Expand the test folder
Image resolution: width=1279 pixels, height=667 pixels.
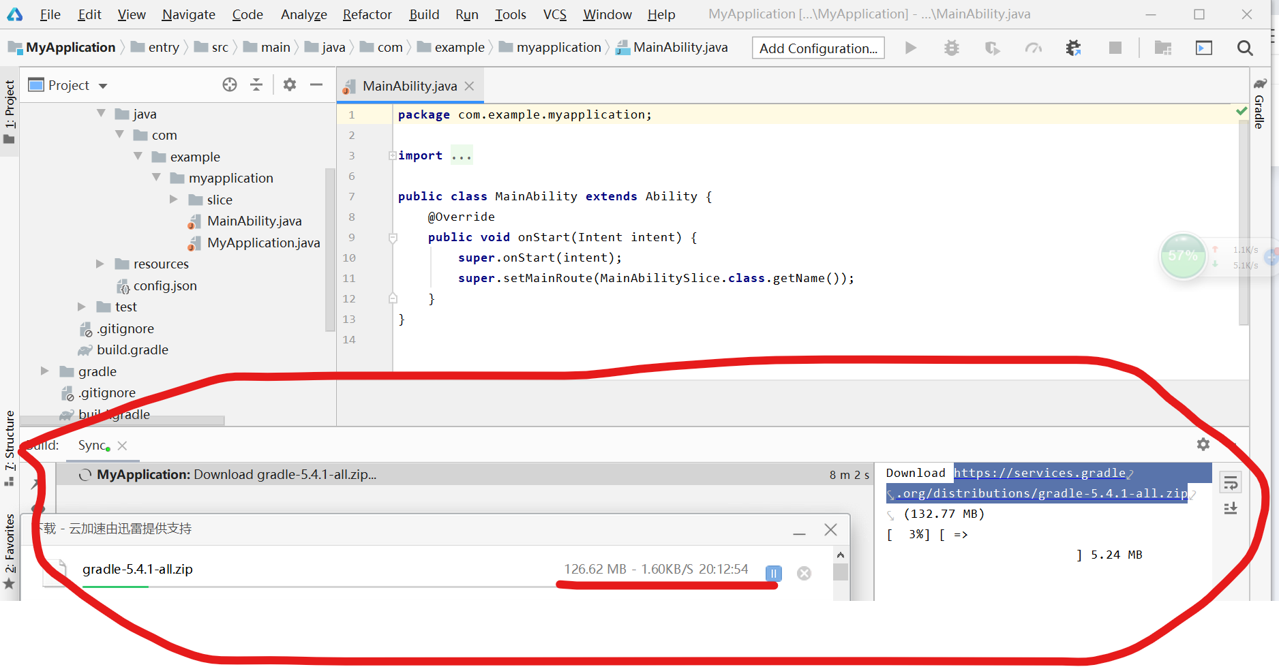pos(82,307)
